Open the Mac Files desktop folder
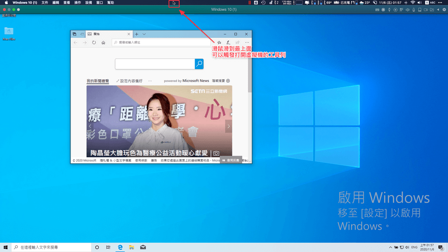Image resolution: width=448 pixels, height=252 pixels. 9,34
